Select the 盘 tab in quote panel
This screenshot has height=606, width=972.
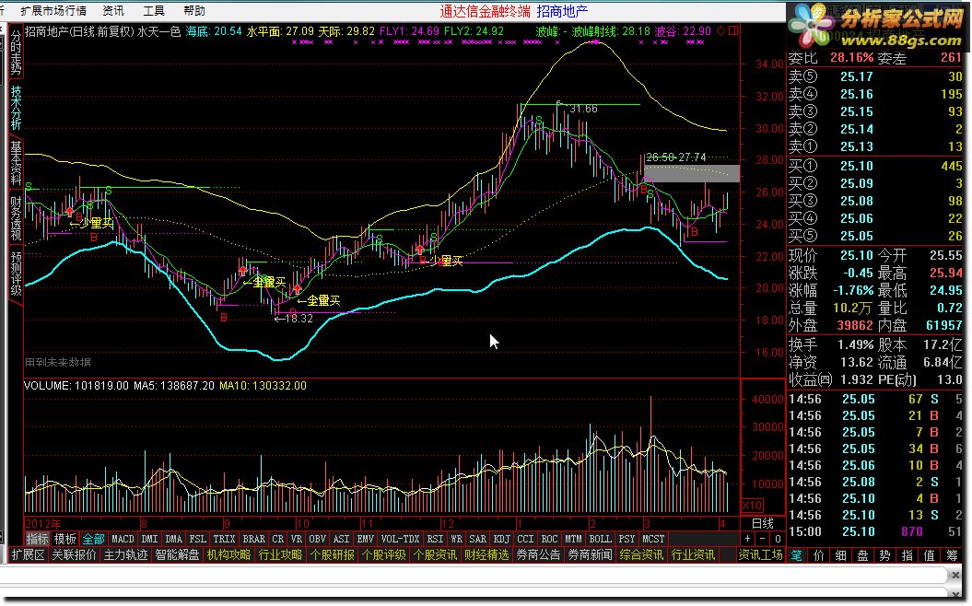tap(863, 556)
